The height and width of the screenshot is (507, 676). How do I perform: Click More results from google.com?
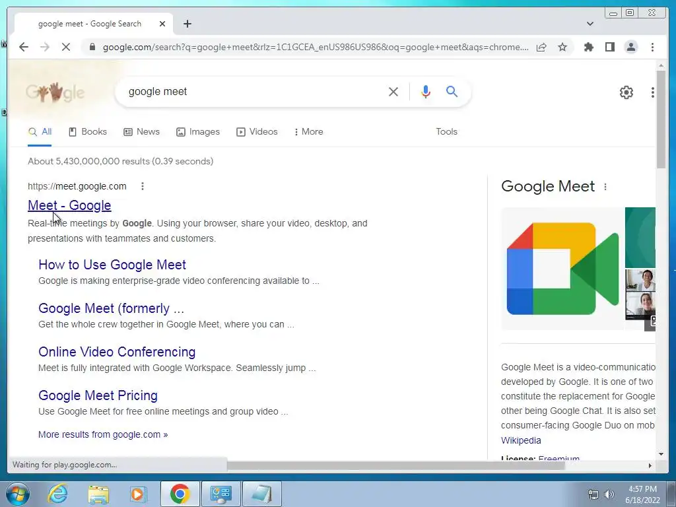pyautogui.click(x=103, y=434)
